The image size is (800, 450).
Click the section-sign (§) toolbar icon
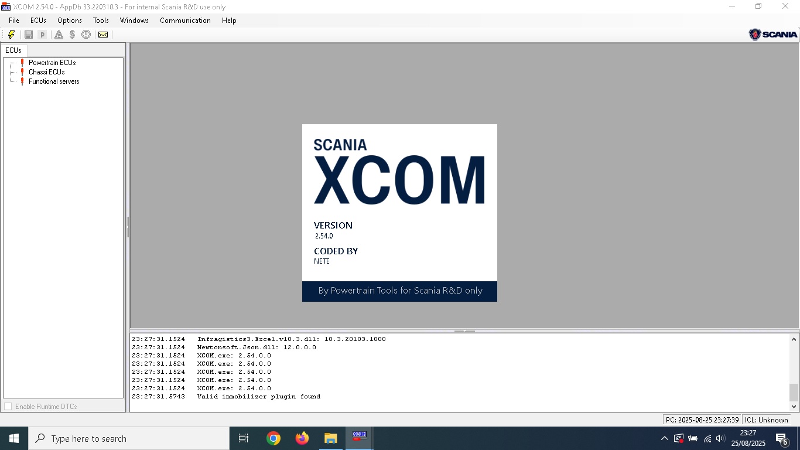point(72,35)
